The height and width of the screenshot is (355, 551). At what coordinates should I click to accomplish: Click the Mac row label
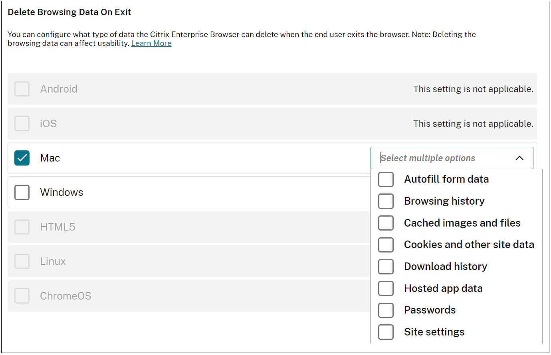(x=50, y=158)
